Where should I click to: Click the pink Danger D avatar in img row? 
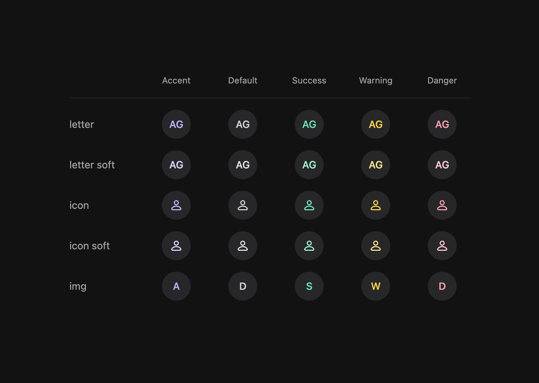click(442, 286)
